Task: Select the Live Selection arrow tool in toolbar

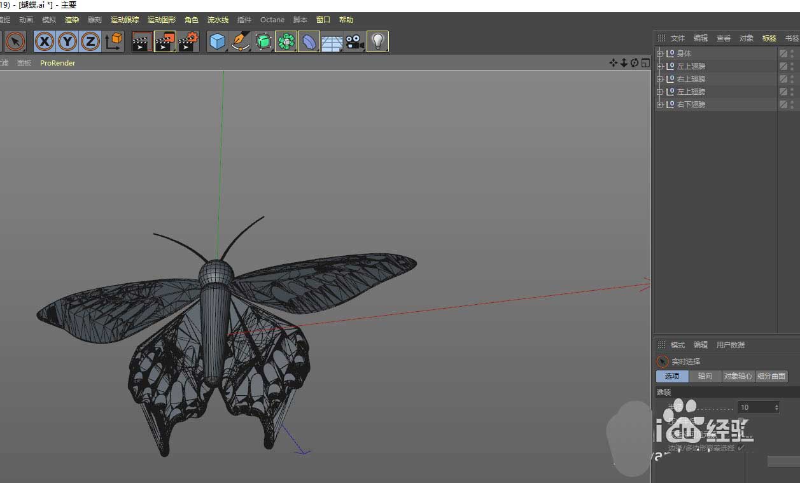Action: (15, 42)
